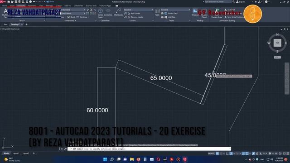Open the status bar Customization menu icon
The image size is (290, 163).
[x=288, y=153]
